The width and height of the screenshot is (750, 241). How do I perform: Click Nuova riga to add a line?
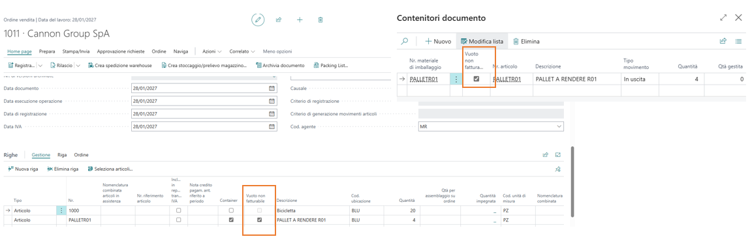(23, 169)
